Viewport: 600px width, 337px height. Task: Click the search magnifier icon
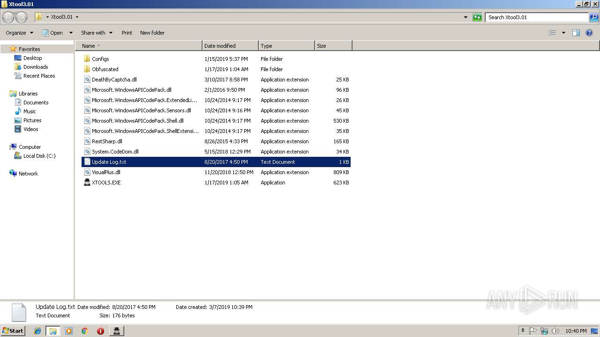point(594,17)
